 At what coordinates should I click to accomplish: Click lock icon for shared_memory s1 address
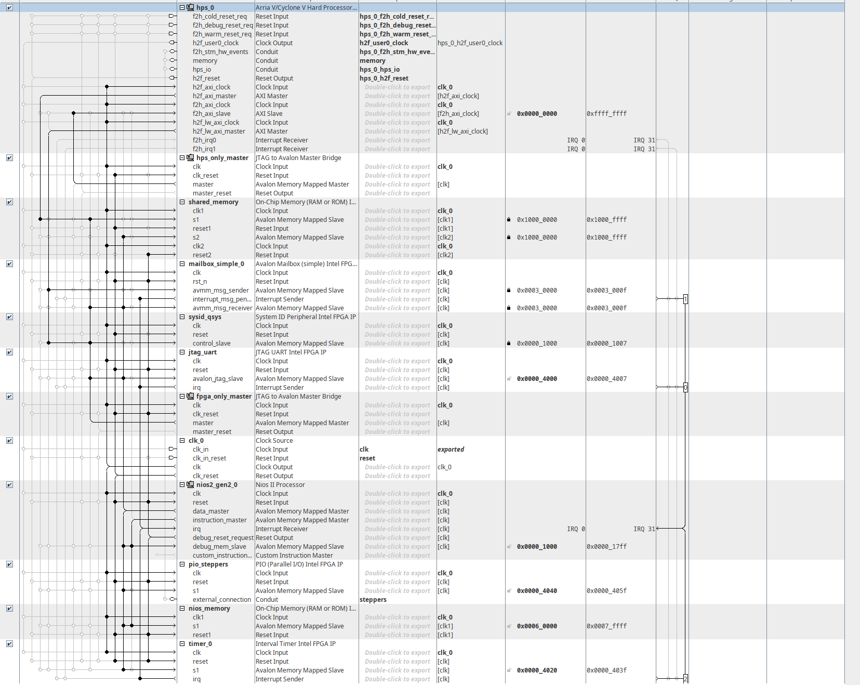tap(509, 220)
